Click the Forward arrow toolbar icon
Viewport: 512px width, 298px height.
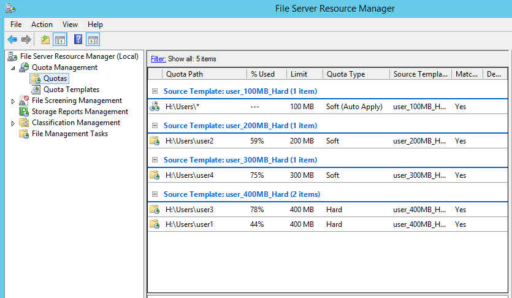click(26, 39)
